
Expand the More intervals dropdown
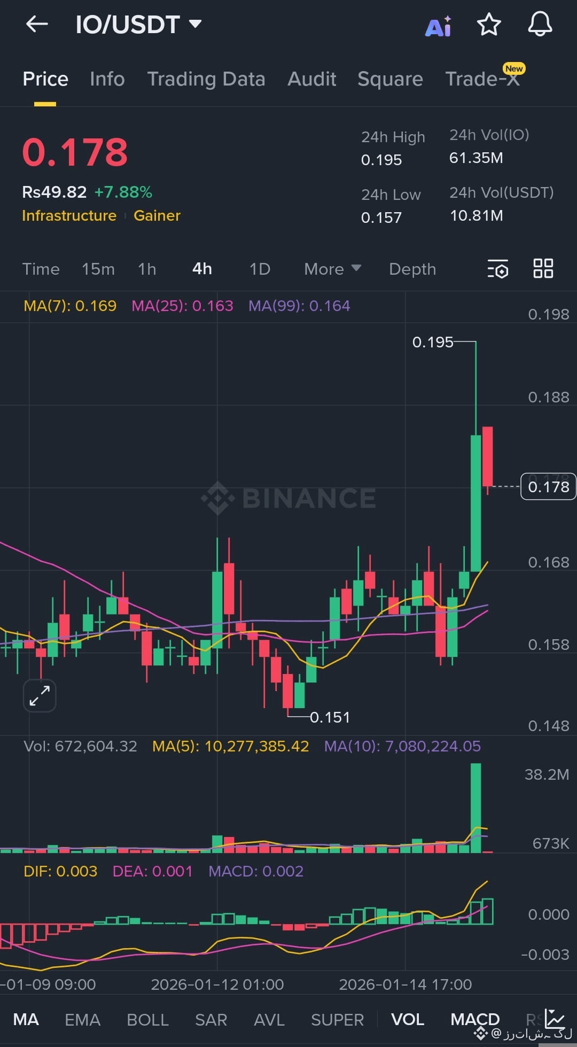tap(332, 269)
